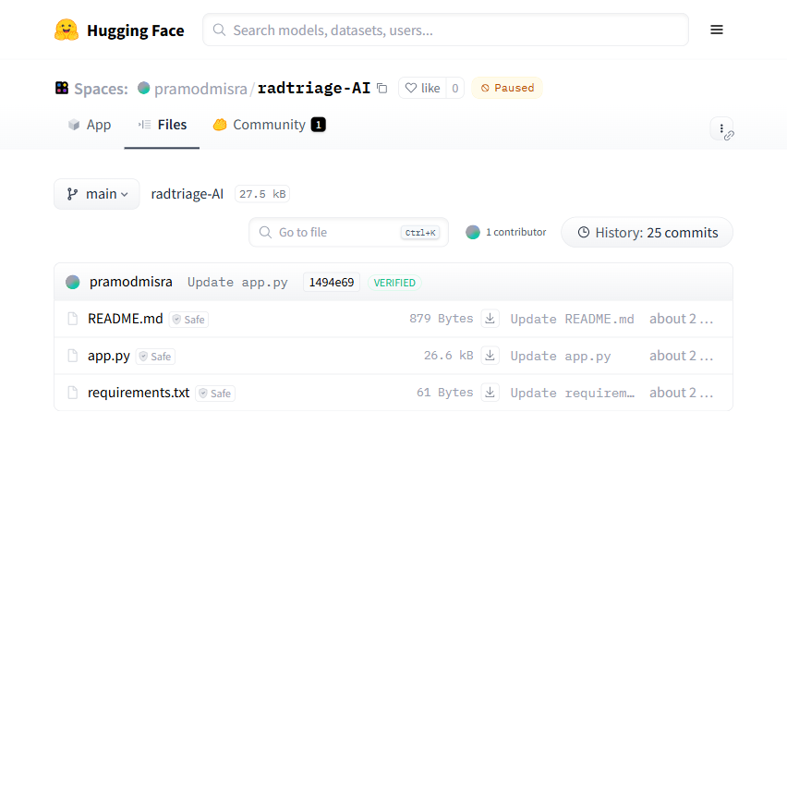The image size is (787, 812).
Task: Open the three-dot options menu
Action: click(x=721, y=128)
